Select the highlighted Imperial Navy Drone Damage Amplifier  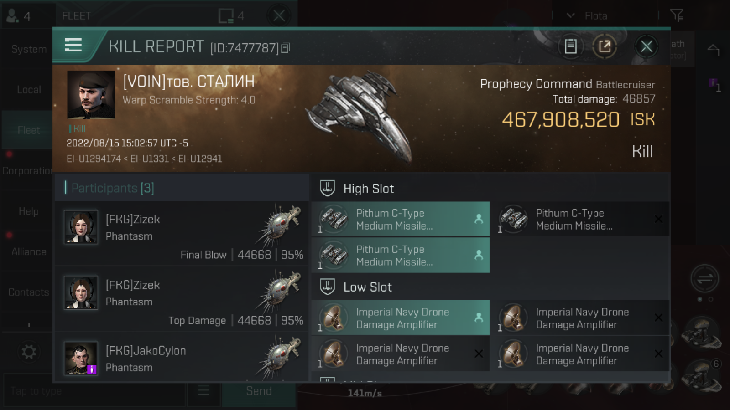pyautogui.click(x=401, y=318)
